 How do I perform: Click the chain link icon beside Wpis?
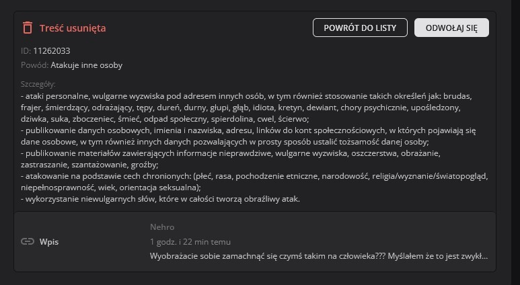[x=28, y=241]
